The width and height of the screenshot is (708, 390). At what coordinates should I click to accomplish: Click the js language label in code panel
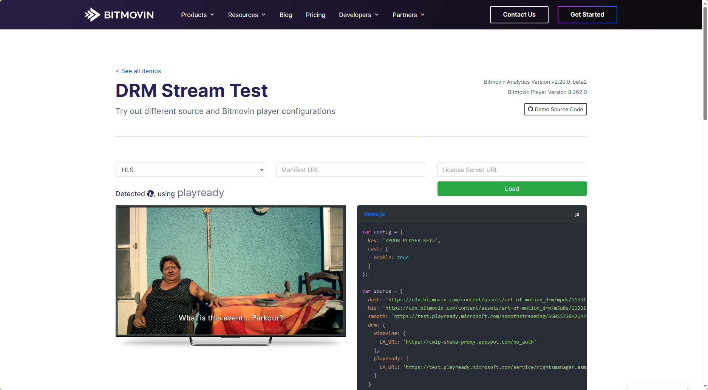point(577,214)
